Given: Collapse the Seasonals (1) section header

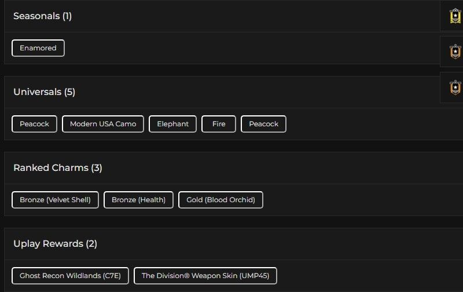Looking at the screenshot, I should coord(43,16).
